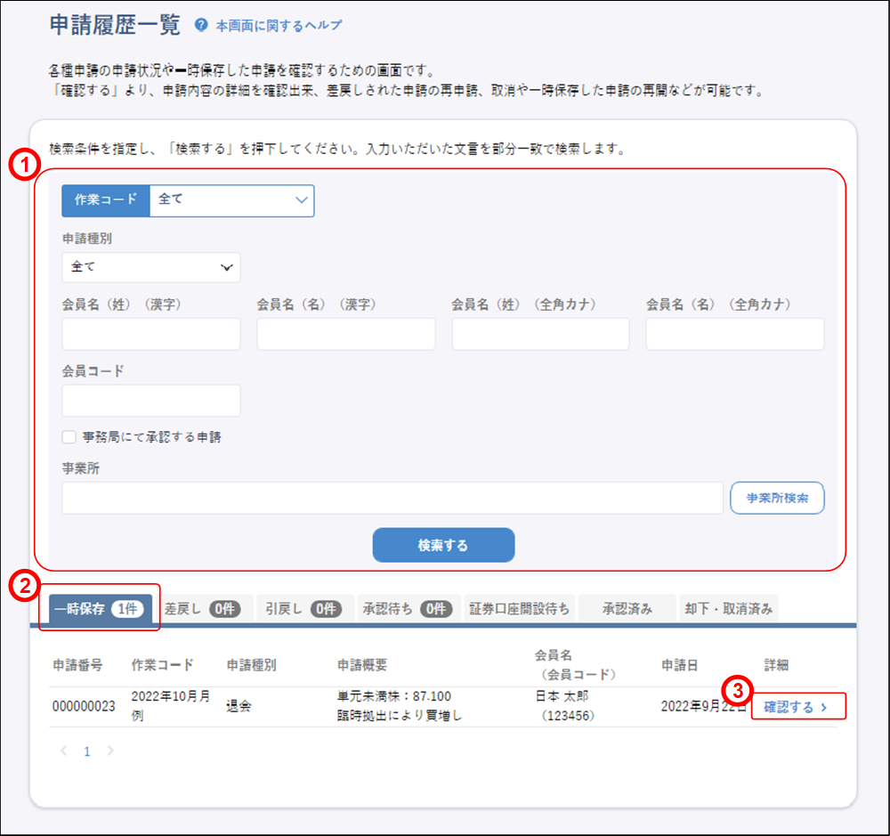
Task: Open the 証券口座開設待ち tab
Action: coord(519,609)
